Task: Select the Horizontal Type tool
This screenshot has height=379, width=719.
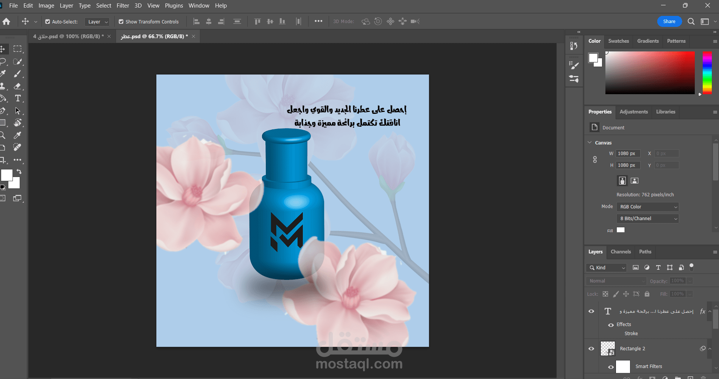Action: [17, 98]
